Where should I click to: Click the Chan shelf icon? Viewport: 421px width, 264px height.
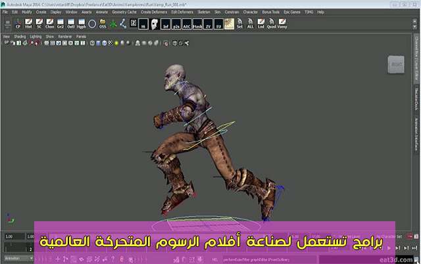(x=50, y=24)
